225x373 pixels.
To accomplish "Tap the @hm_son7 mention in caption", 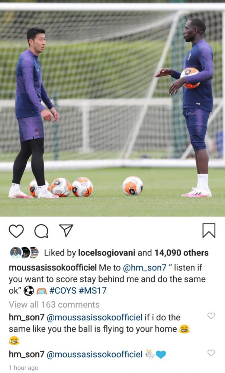I will pyautogui.click(x=145, y=267).
